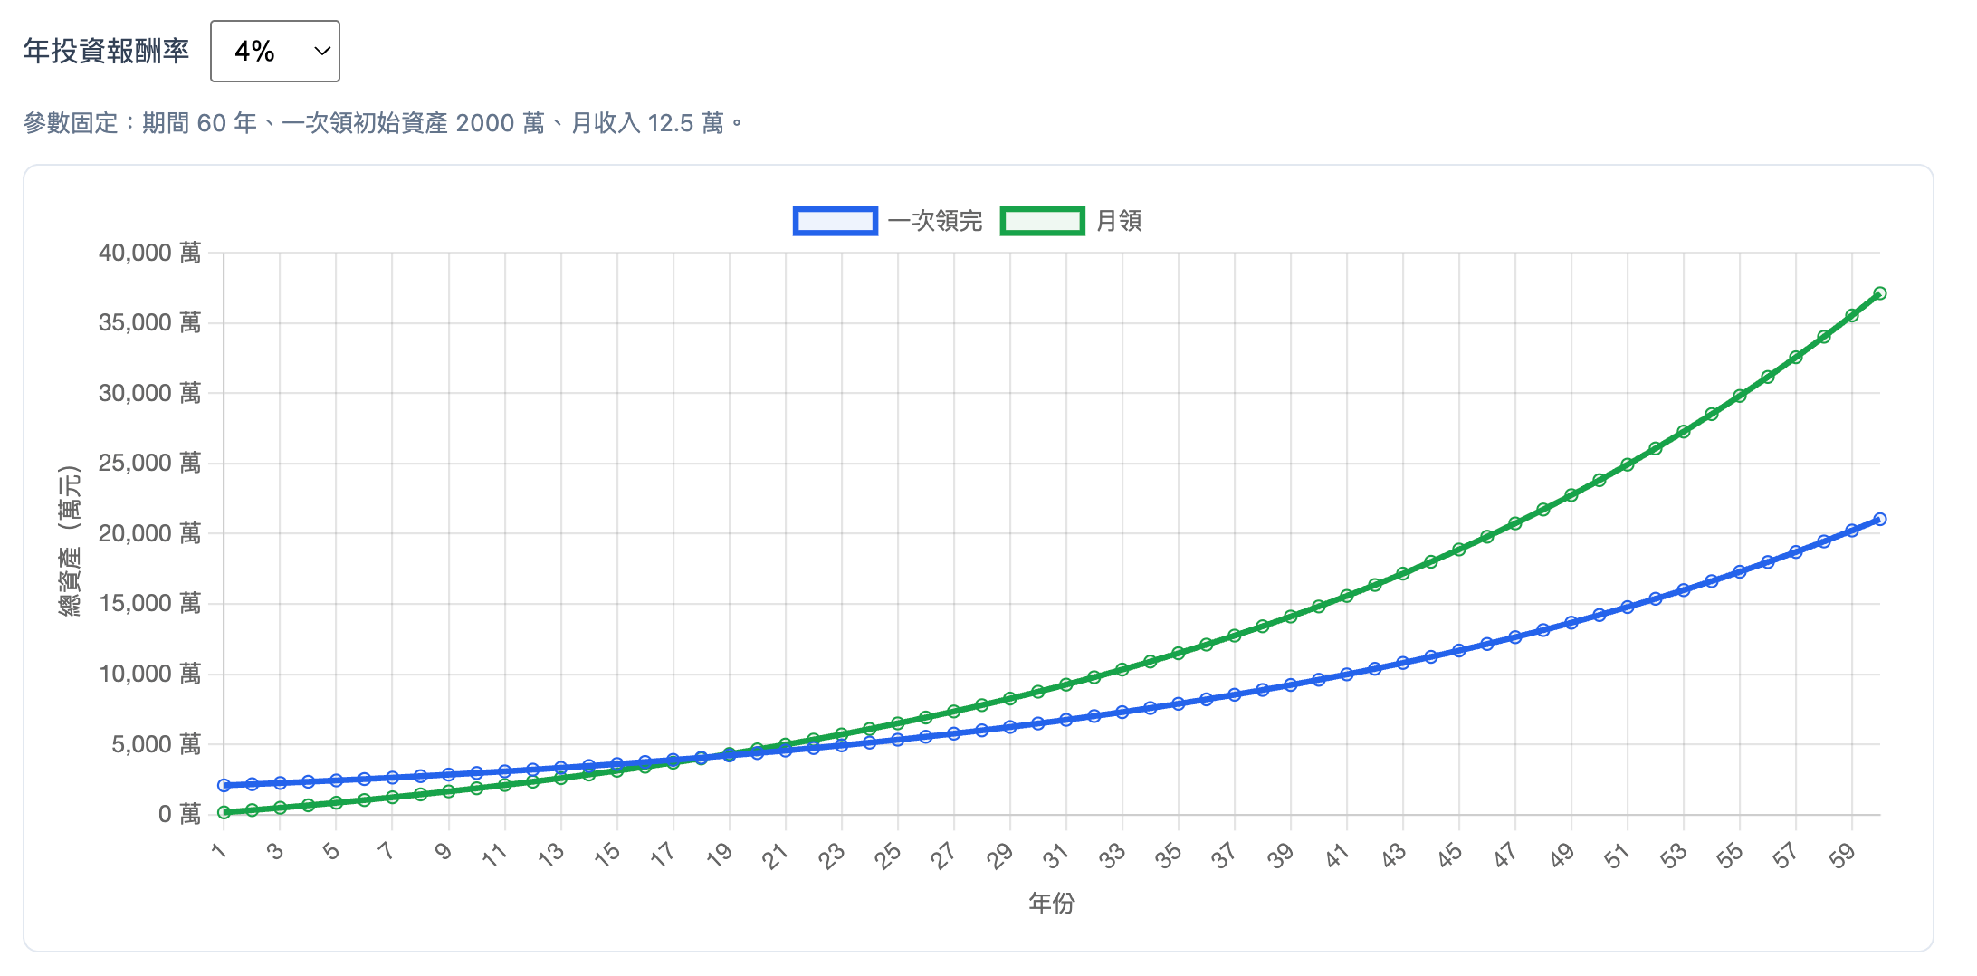The image size is (1977, 976).
Task: Click the final green data point at year 60
Action: pos(1879,293)
